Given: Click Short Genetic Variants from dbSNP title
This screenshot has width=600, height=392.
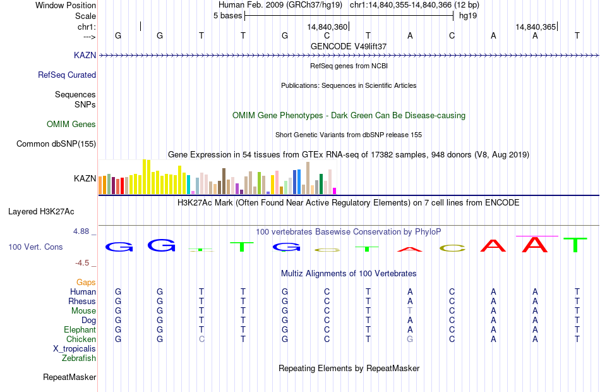Looking at the screenshot, I should (x=349, y=135).
